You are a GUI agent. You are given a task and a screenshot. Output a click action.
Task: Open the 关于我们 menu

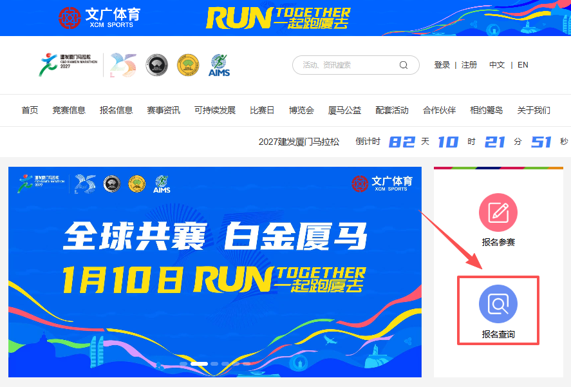coord(534,110)
